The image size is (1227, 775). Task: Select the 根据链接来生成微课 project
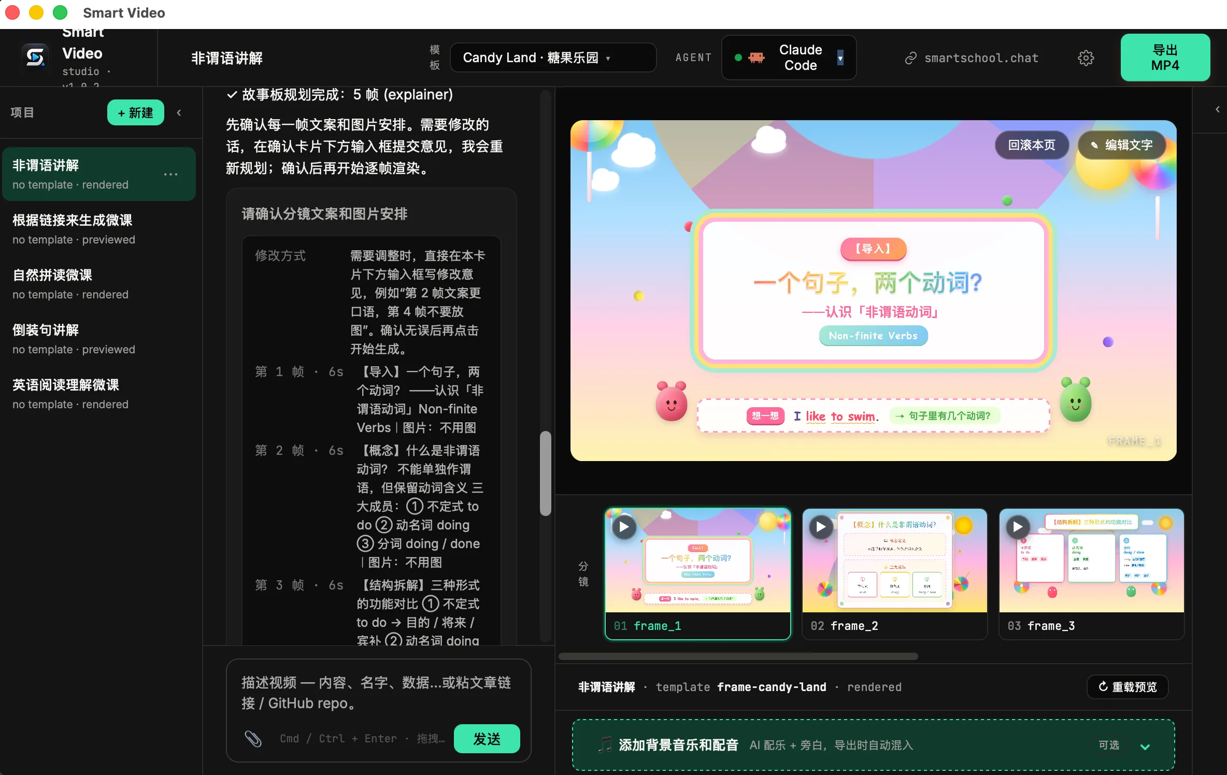(x=98, y=229)
